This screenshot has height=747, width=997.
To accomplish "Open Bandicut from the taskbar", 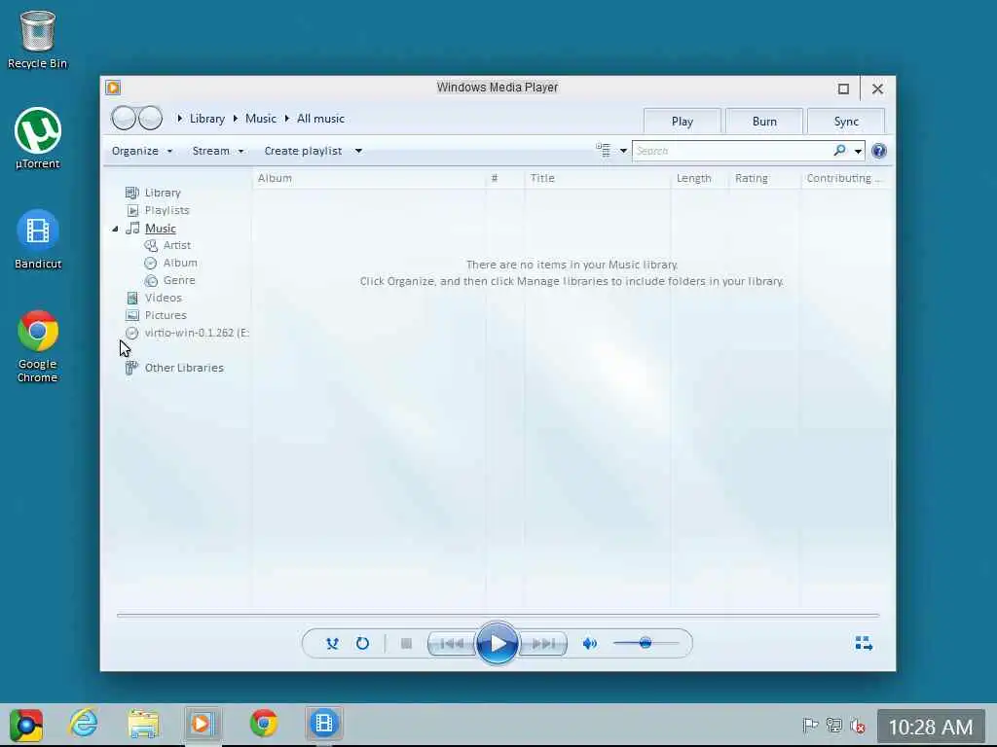I will (x=323, y=724).
